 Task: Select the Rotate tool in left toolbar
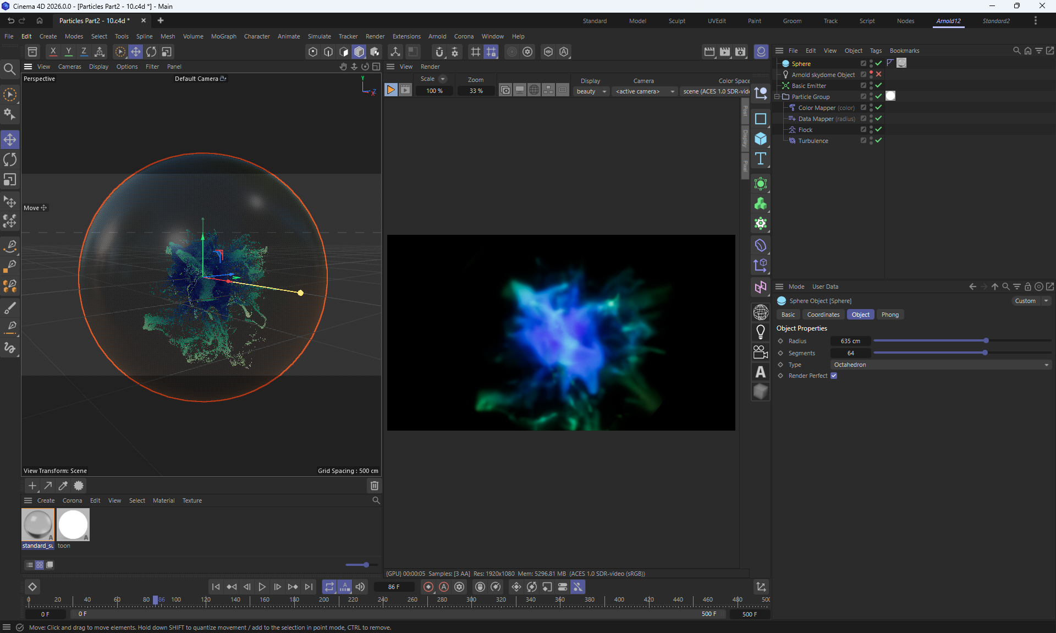pos(10,160)
